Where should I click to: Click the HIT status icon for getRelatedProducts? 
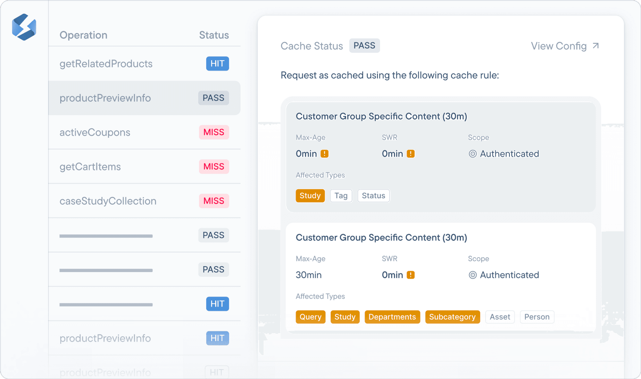click(x=217, y=64)
